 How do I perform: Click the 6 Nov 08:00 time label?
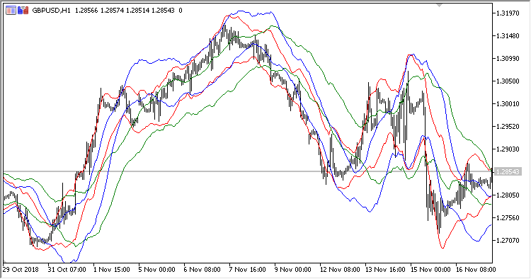coord(202,270)
